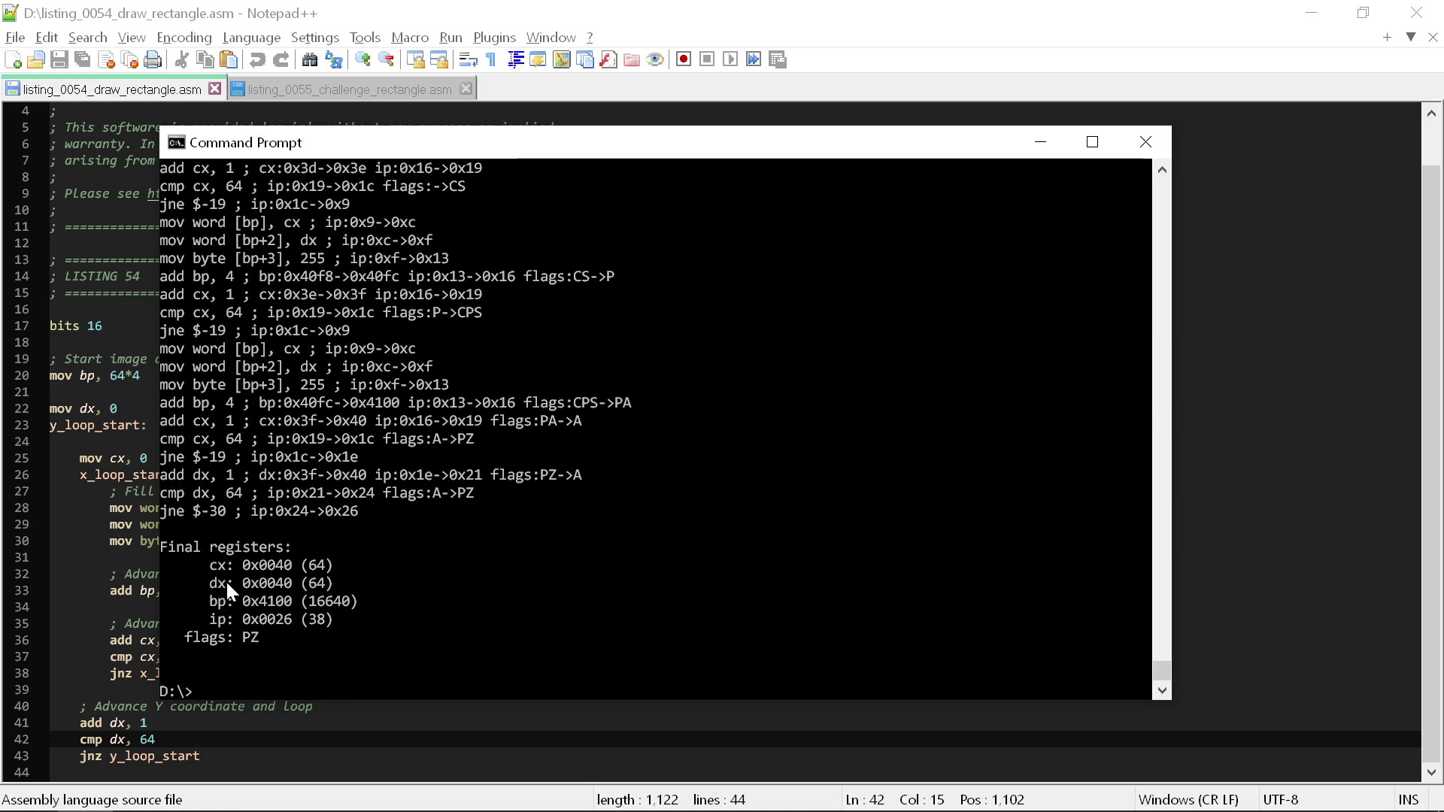Toggle show all characters visibility

point(490,59)
